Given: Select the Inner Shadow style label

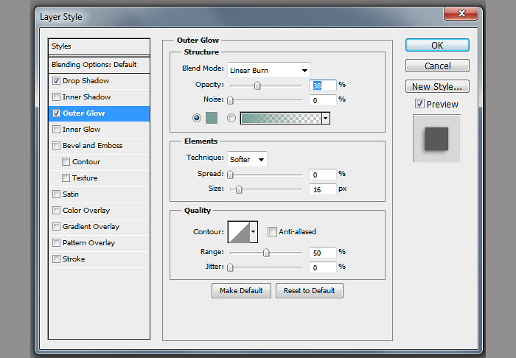Looking at the screenshot, I should (86, 97).
